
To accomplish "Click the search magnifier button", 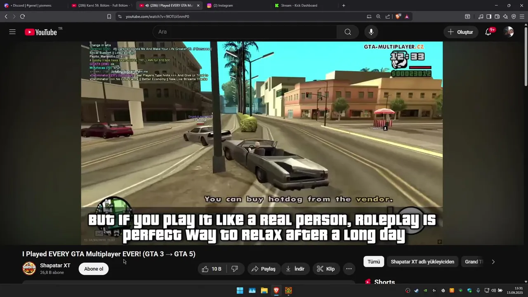I will pos(348,32).
